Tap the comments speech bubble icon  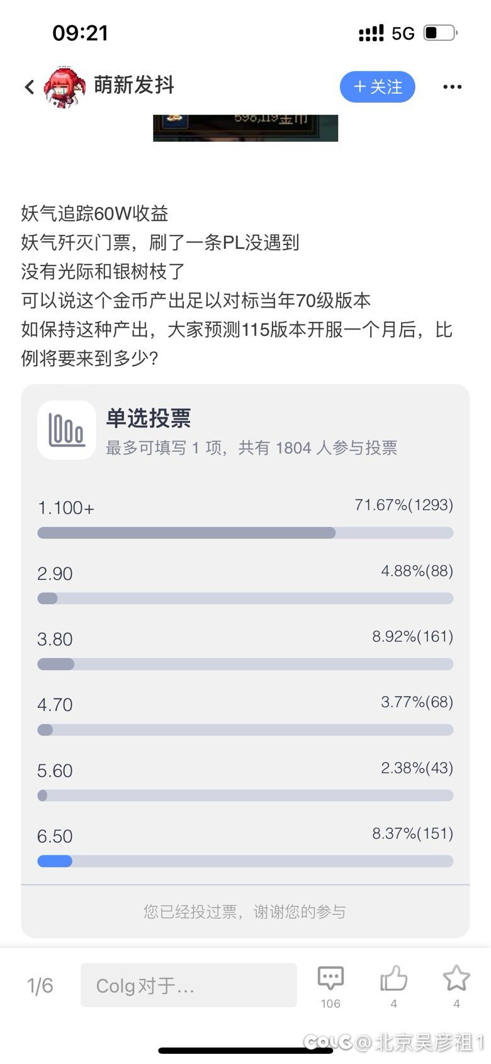tap(330, 978)
